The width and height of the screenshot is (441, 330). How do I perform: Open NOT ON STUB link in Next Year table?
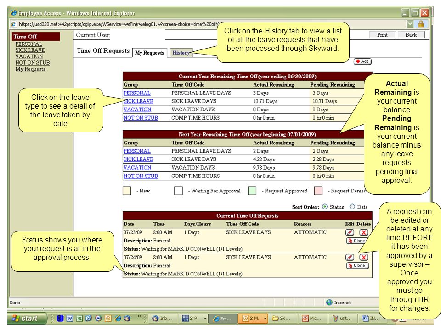141,176
